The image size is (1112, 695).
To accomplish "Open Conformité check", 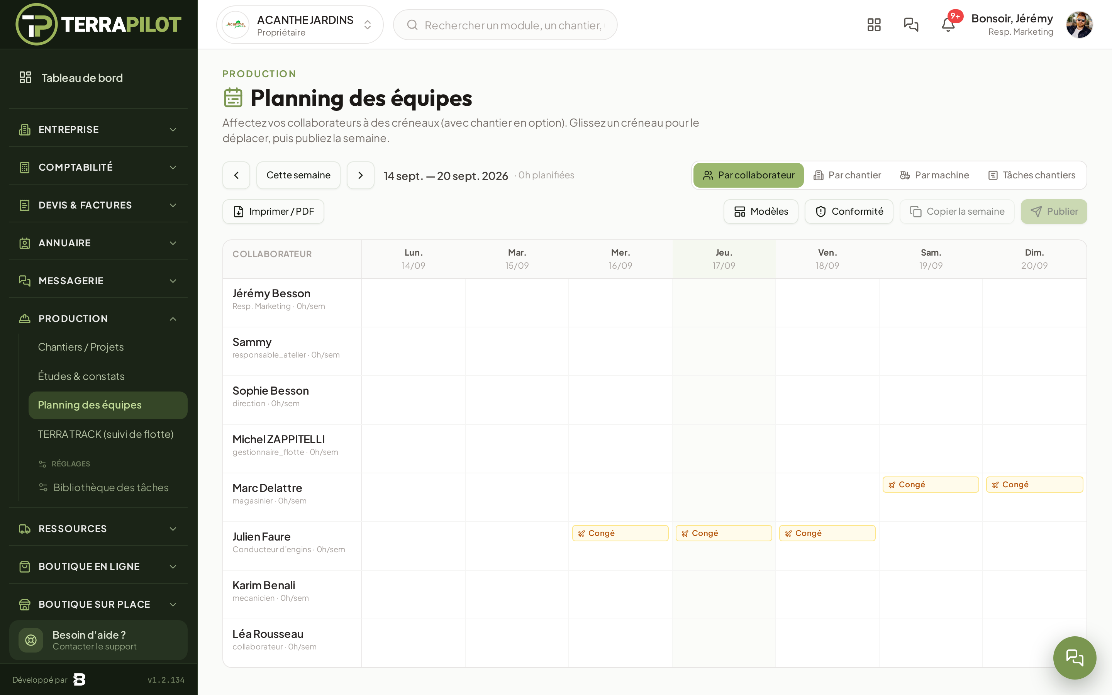I will [849, 212].
